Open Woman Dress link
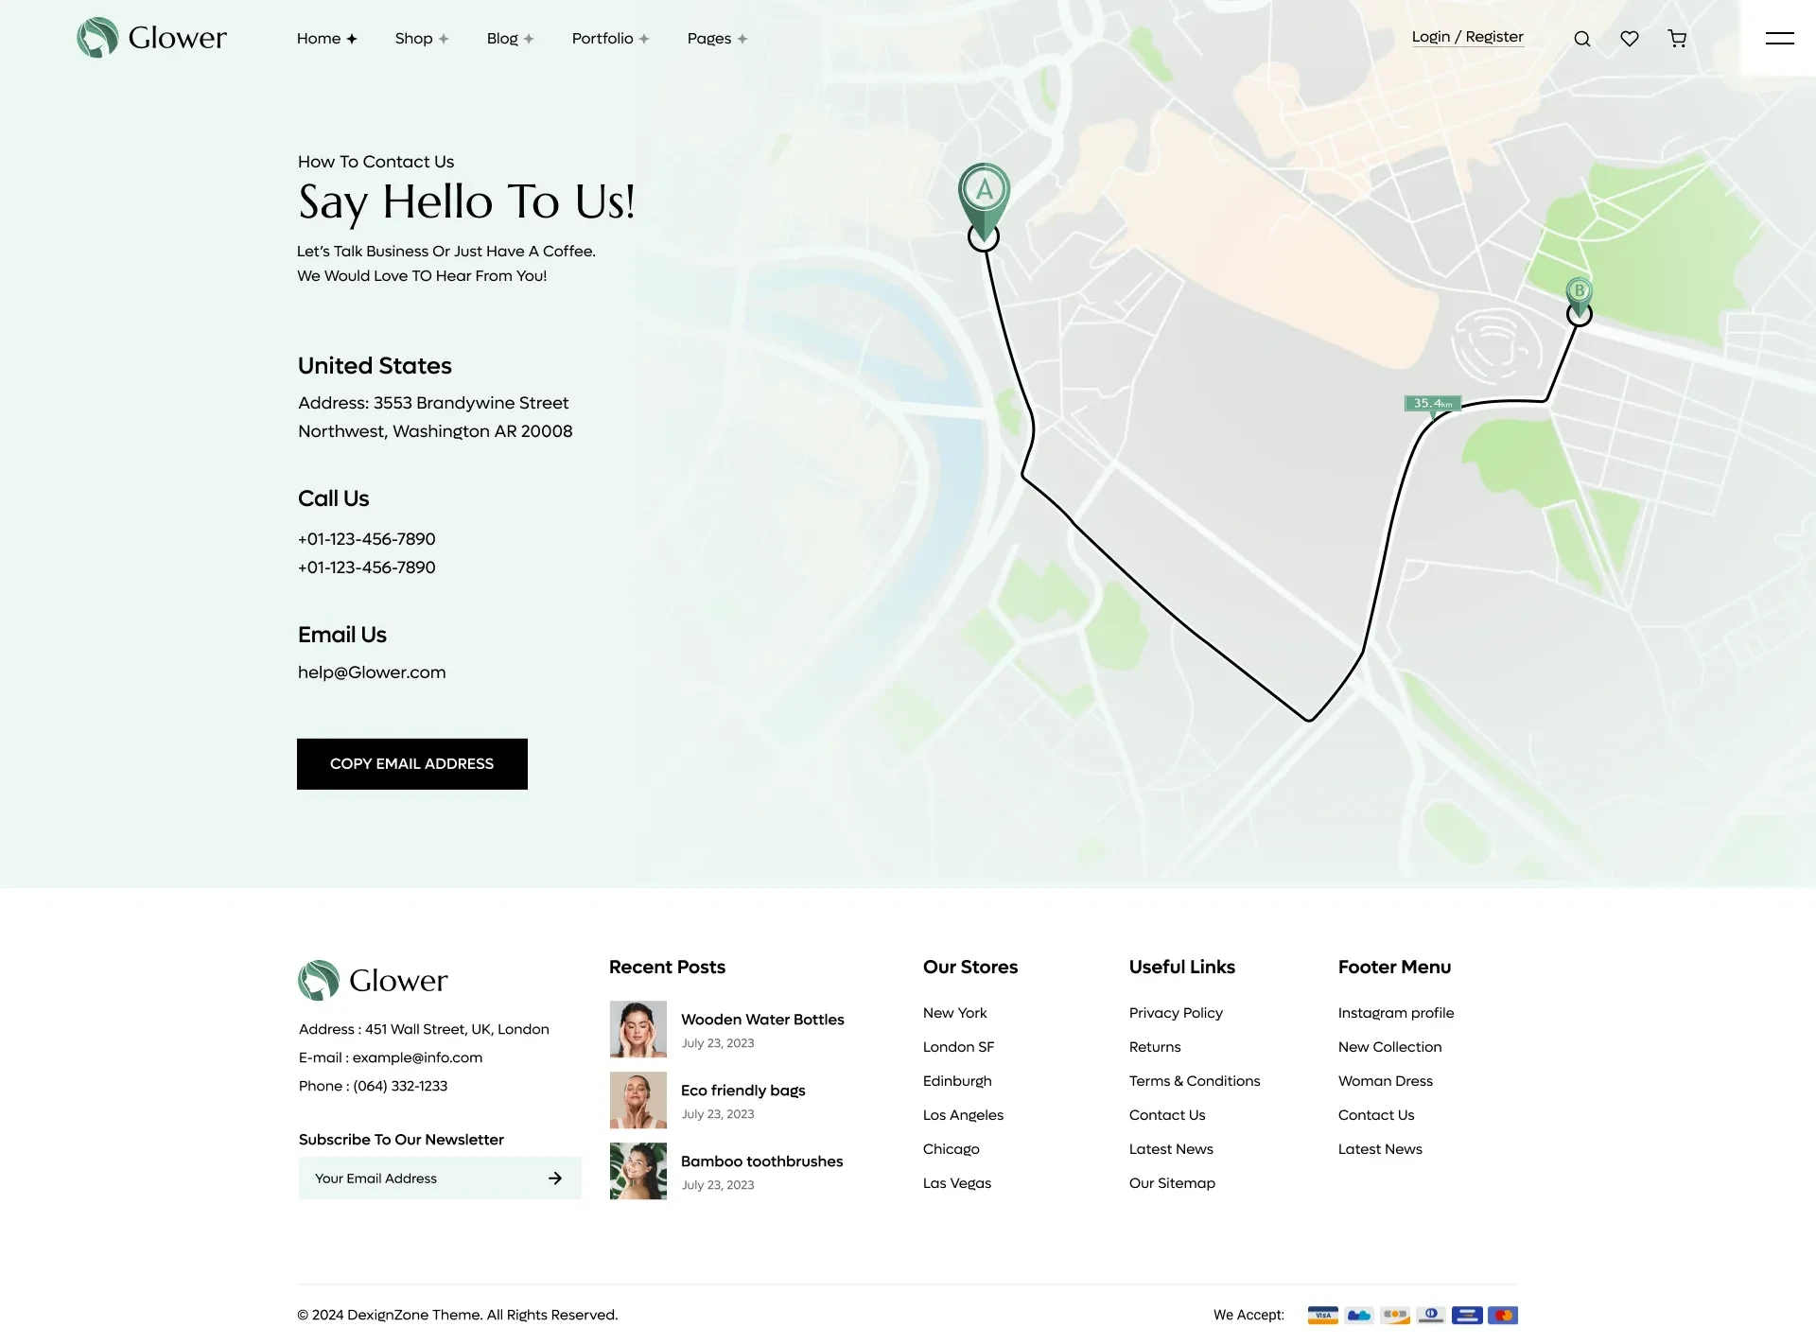This screenshot has width=1816, height=1344. [x=1386, y=1081]
